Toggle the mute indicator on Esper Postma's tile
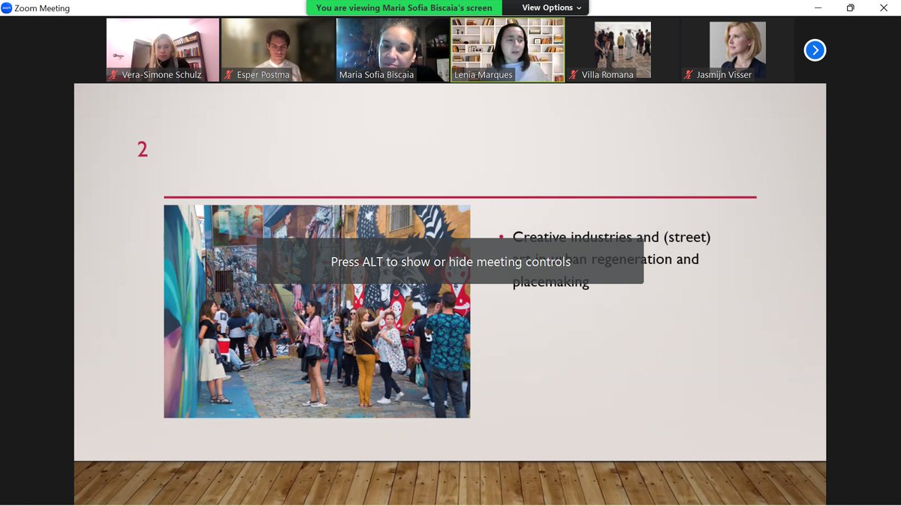This screenshot has height=506, width=901. (x=228, y=74)
